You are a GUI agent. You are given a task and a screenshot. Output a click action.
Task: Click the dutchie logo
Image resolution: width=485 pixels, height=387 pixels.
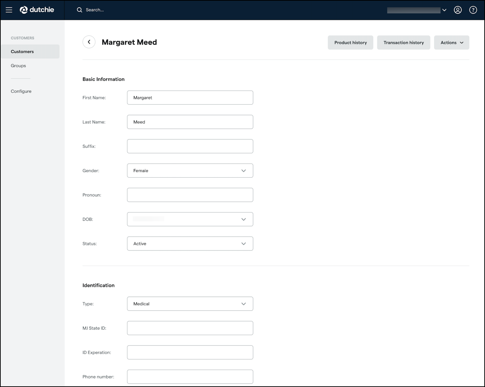pos(37,10)
